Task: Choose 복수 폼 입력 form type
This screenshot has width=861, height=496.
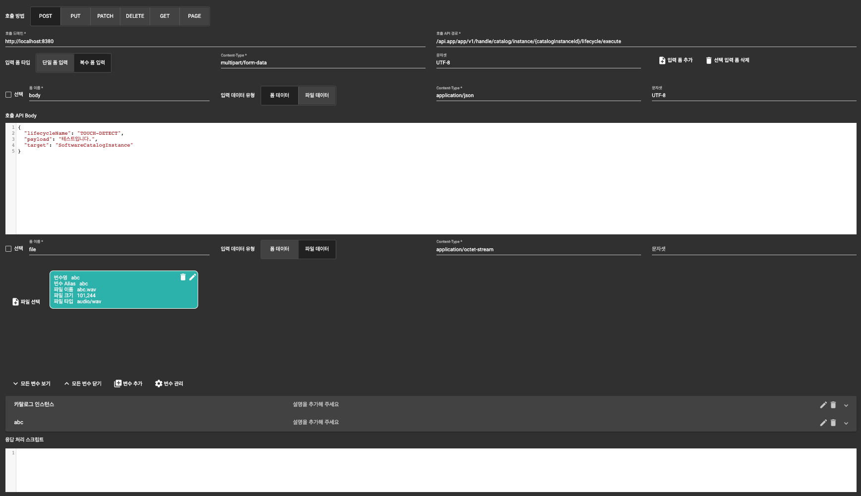Action: pos(93,63)
